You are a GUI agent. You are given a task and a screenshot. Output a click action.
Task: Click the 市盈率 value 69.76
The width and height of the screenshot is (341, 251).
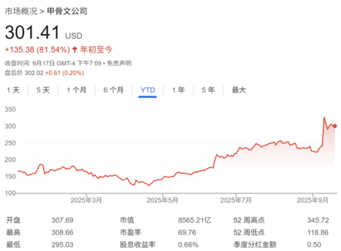(x=187, y=232)
